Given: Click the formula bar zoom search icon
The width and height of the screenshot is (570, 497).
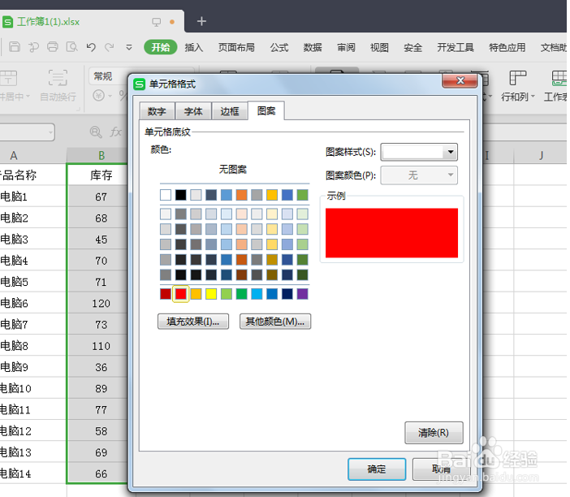Looking at the screenshot, I should pos(96,132).
